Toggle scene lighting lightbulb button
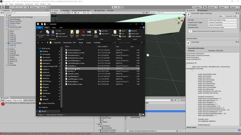The width and height of the screenshot is (241, 135). tap(72, 13)
